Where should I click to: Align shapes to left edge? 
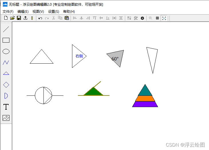(x=75, y=18)
